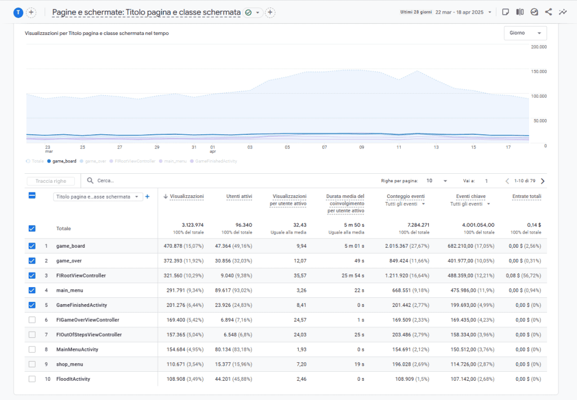Open the insights icon in the header
This screenshot has width=577, height=400.
(x=534, y=12)
